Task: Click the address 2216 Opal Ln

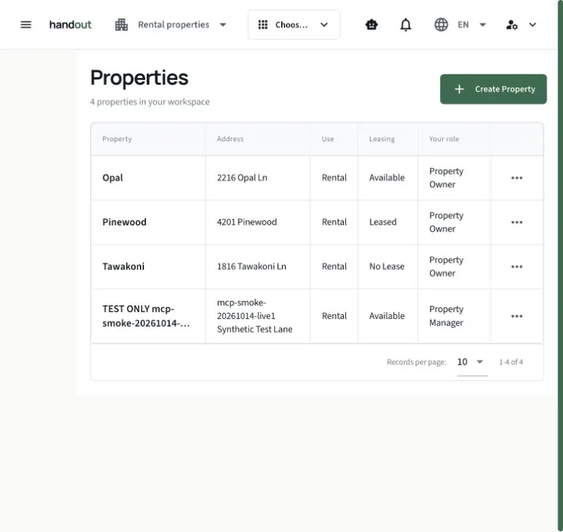Action: tap(242, 178)
